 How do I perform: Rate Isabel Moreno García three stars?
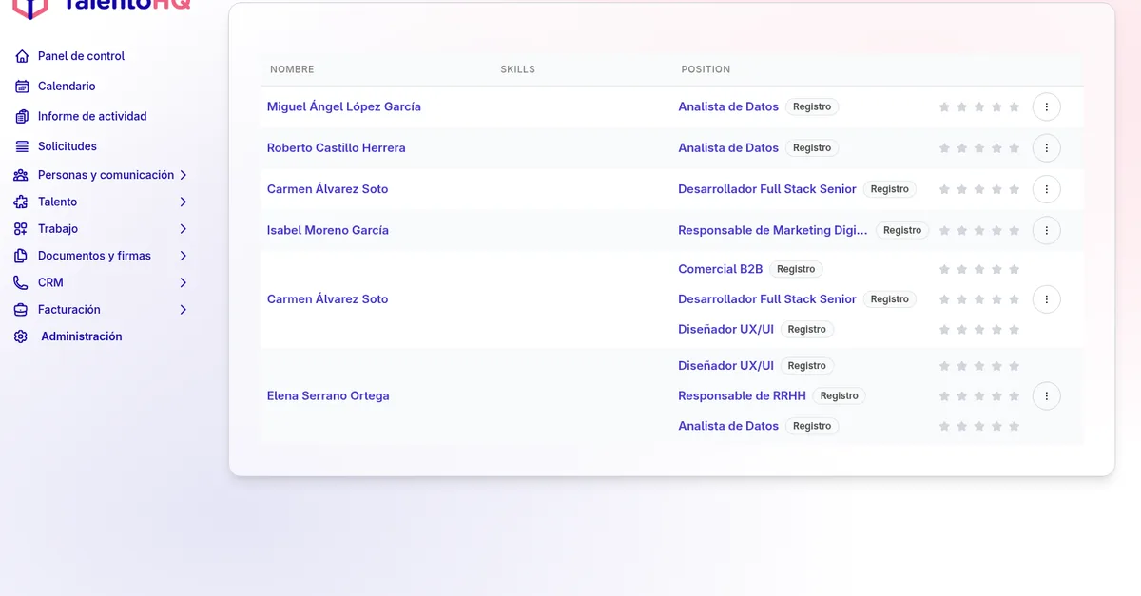pos(979,230)
